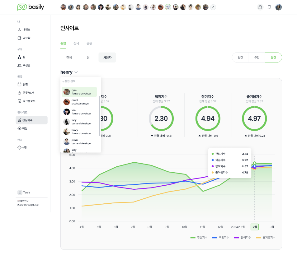Choose van from the member list
The width and height of the screenshot is (297, 255).
pos(79,112)
